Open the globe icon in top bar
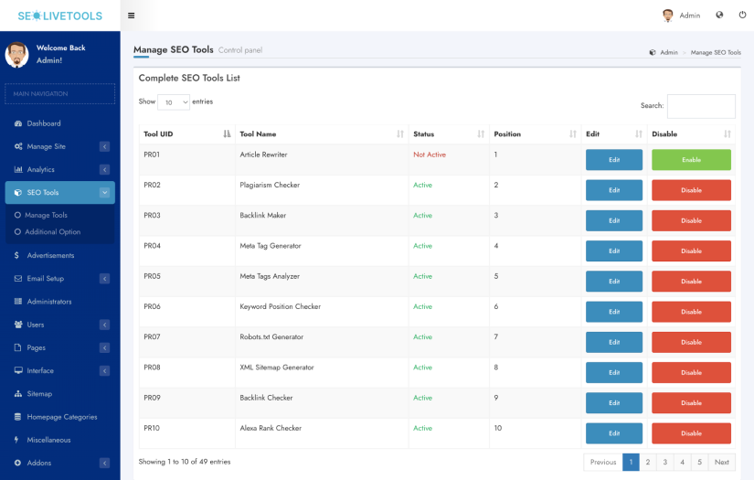Image resolution: width=754 pixels, height=480 pixels. [719, 15]
